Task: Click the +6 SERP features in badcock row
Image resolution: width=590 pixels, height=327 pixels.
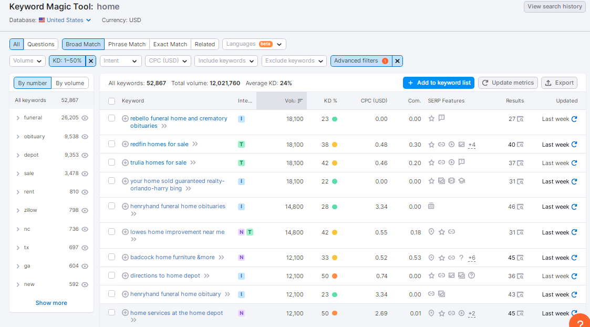Action: pos(472,258)
